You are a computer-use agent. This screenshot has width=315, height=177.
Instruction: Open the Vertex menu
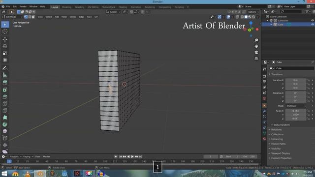73,17
